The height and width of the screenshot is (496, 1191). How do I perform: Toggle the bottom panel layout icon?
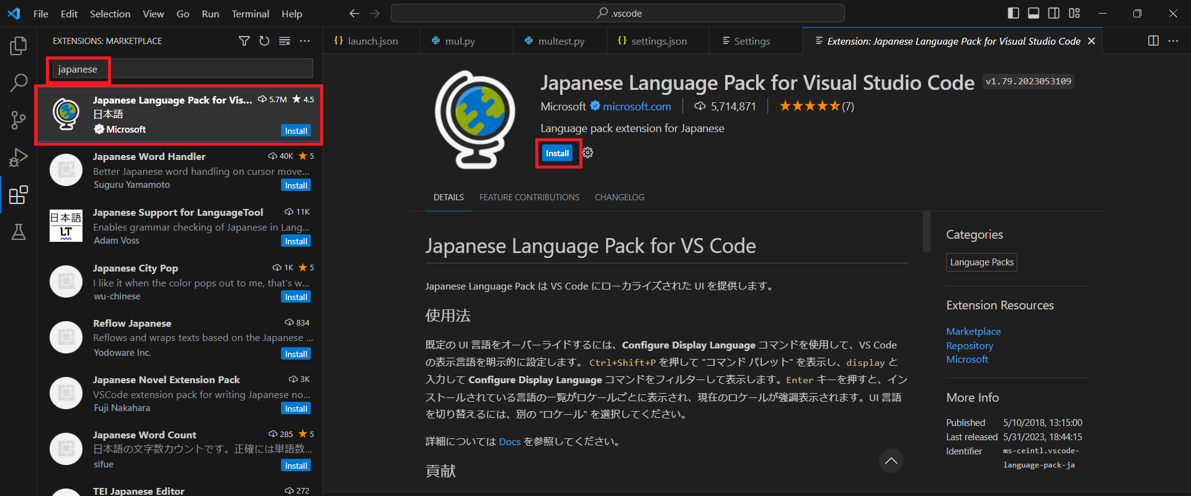1033,13
